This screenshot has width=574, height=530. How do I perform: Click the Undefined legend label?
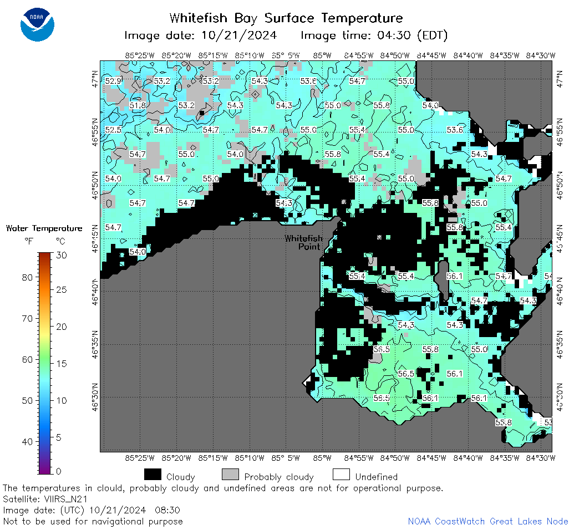pyautogui.click(x=377, y=477)
